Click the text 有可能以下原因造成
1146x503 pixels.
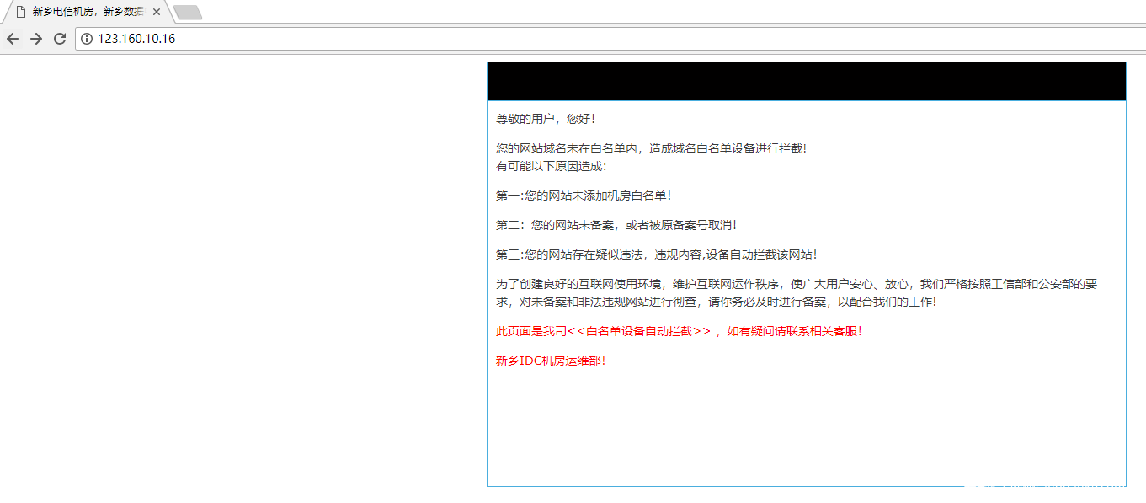click(x=551, y=166)
